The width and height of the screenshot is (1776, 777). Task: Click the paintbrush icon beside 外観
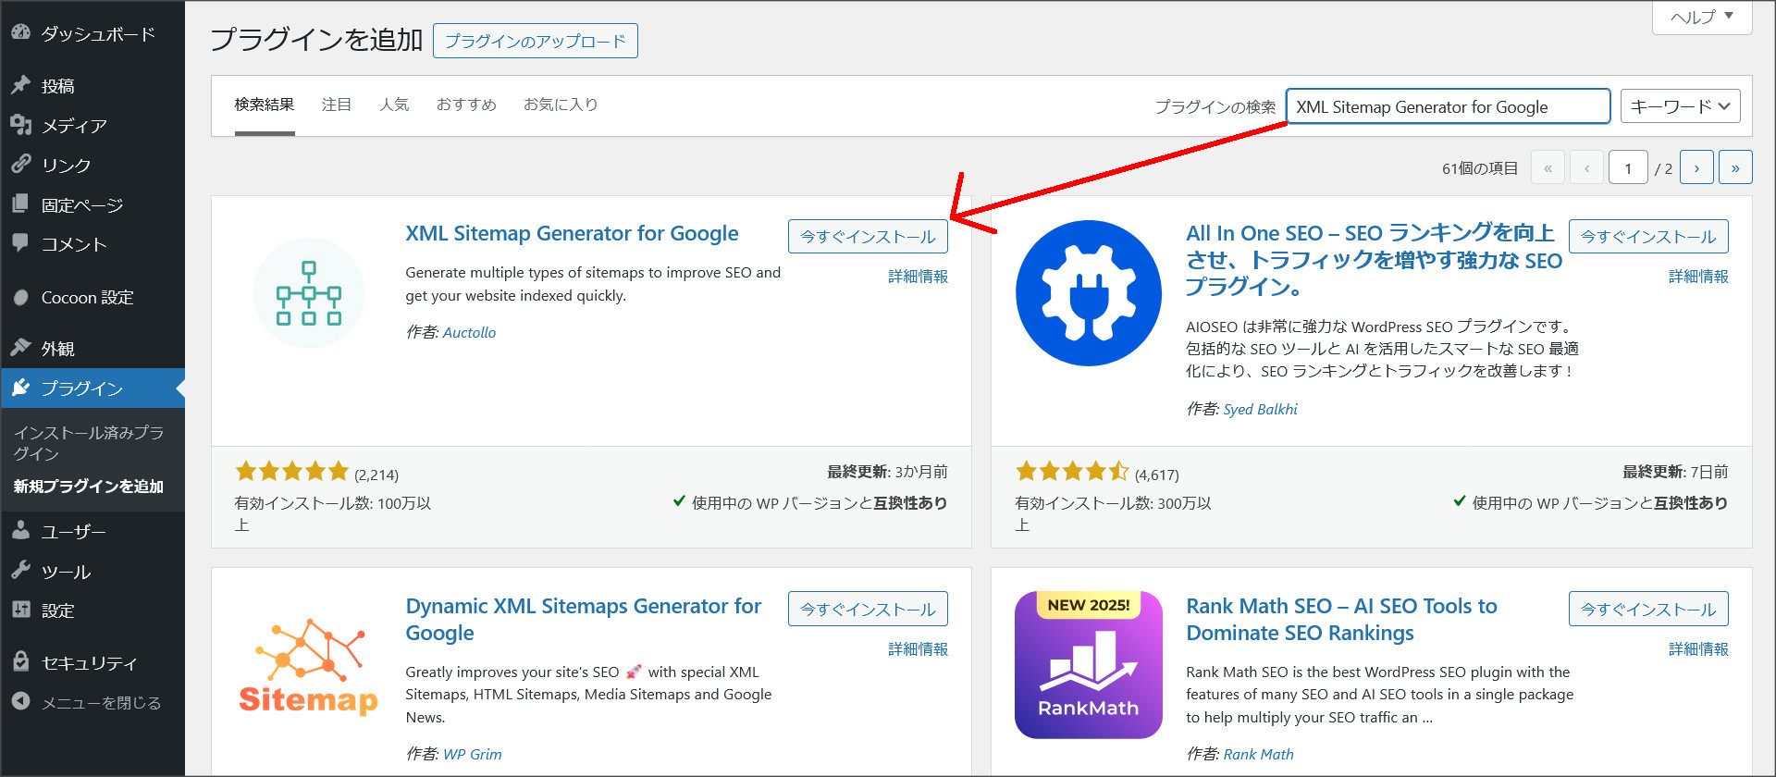click(20, 348)
